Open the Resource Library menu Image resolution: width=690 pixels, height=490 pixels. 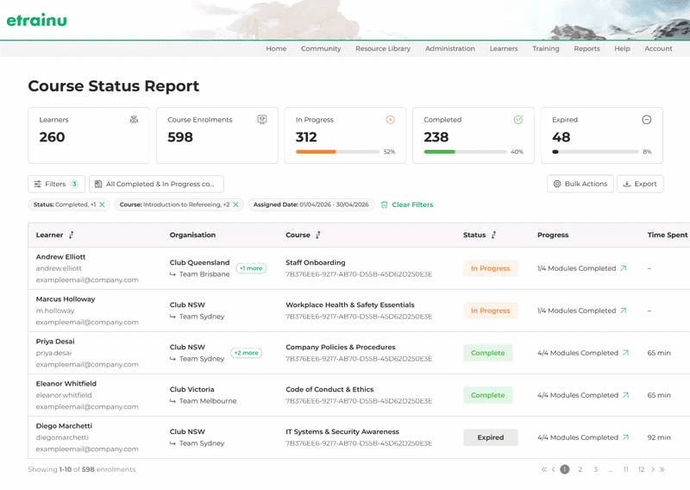click(x=383, y=48)
